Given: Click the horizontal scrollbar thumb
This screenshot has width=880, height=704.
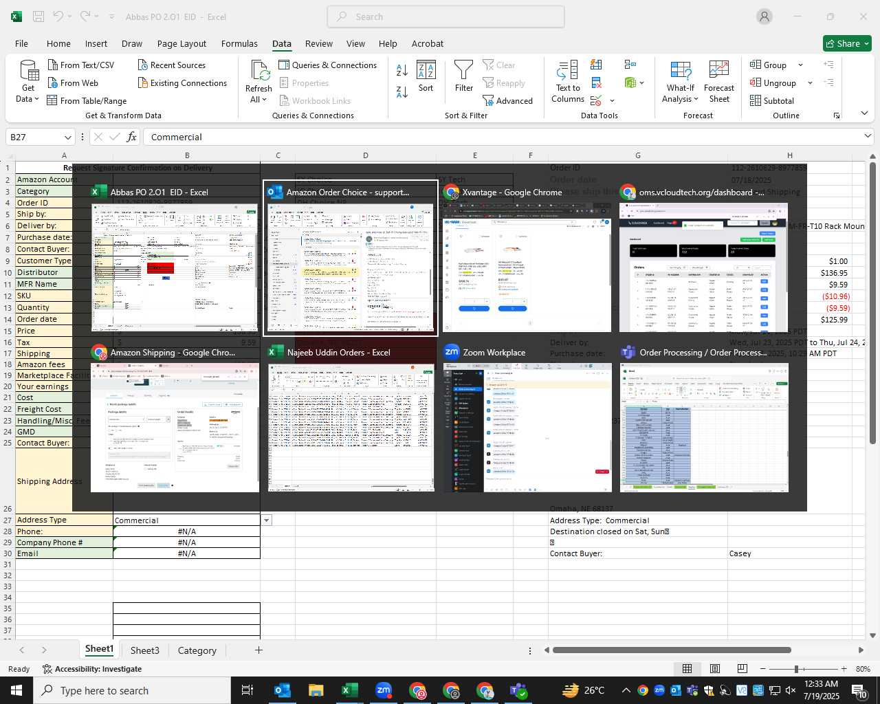Looking at the screenshot, I should [672, 650].
